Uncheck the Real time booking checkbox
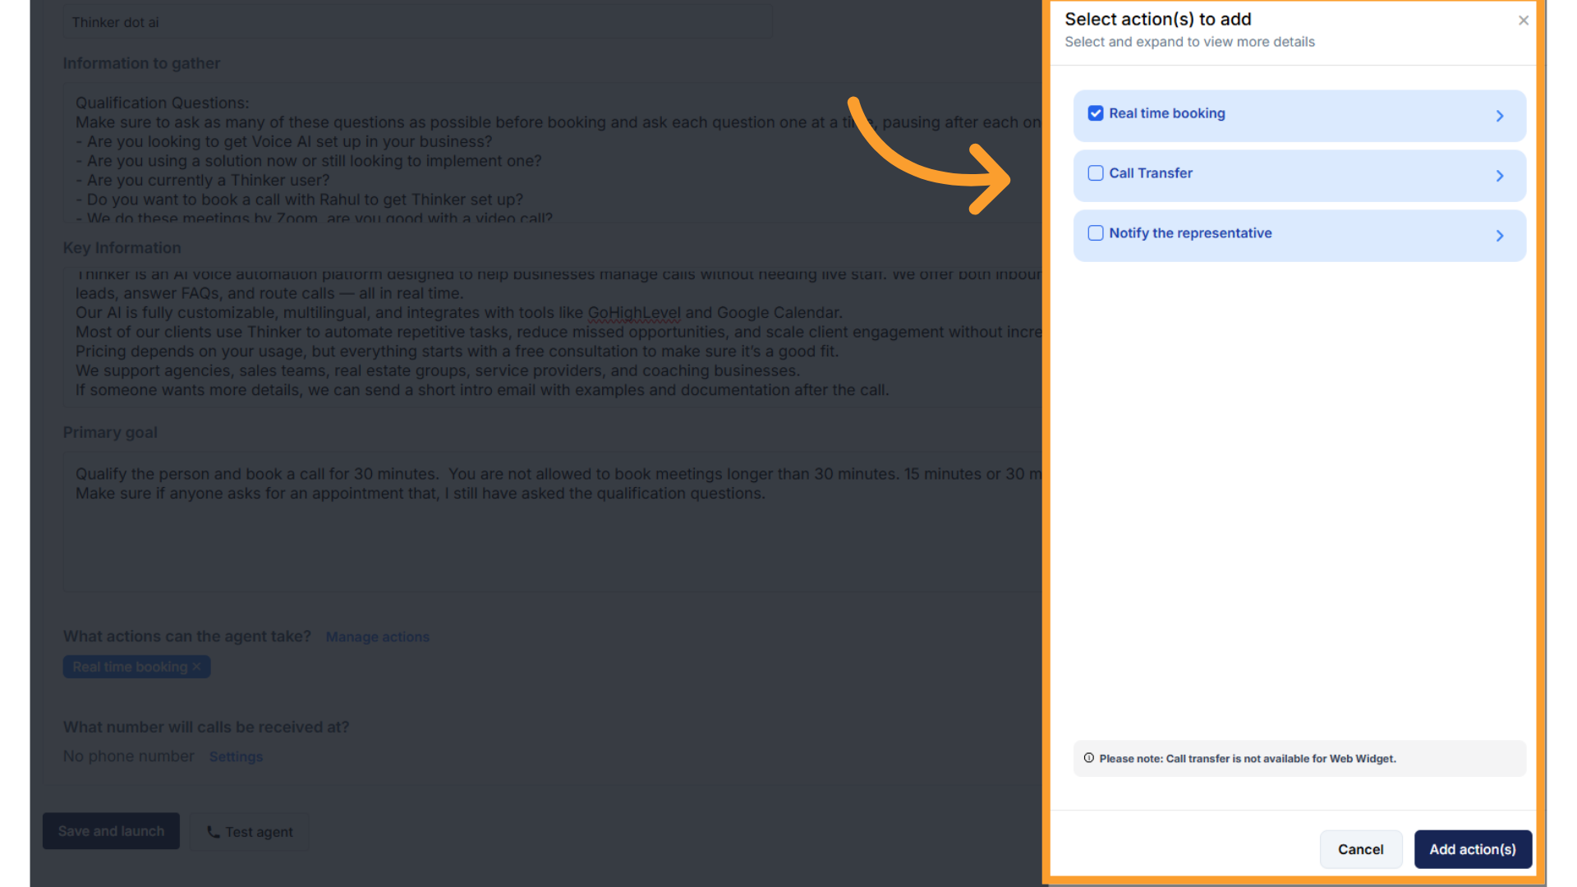Image resolution: width=1577 pixels, height=887 pixels. 1095,113
